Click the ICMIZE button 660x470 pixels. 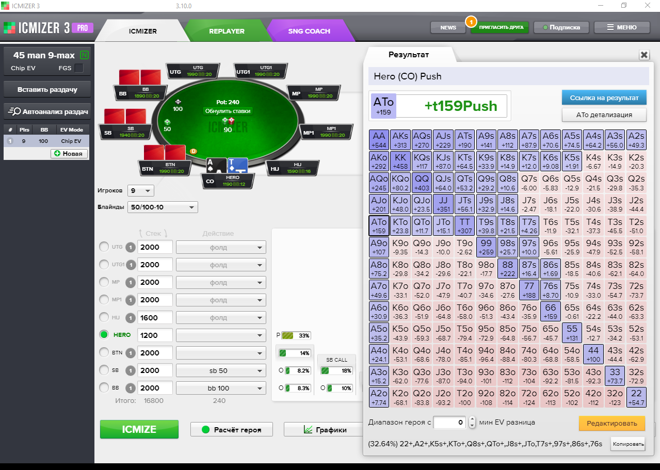139,429
